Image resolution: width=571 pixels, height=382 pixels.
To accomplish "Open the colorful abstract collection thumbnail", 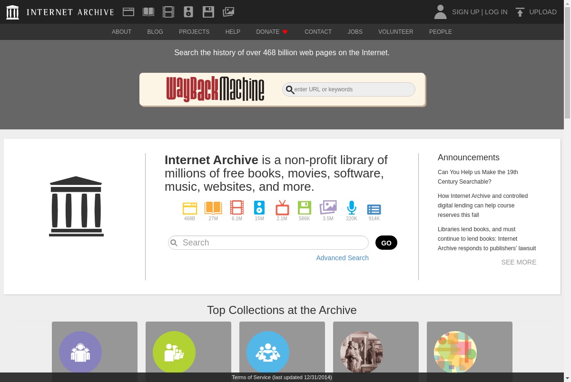I will pos(455,353).
